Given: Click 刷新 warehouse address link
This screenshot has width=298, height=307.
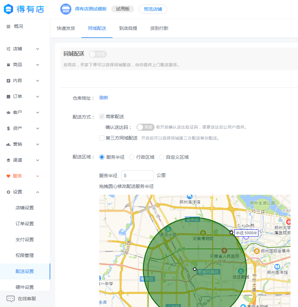Looking at the screenshot, I should 104,98.
